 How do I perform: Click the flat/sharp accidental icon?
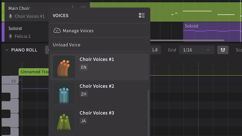point(155,50)
